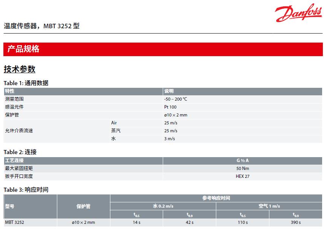
Task: Select the 蒸汽 medium cell
Action: (x=116, y=131)
